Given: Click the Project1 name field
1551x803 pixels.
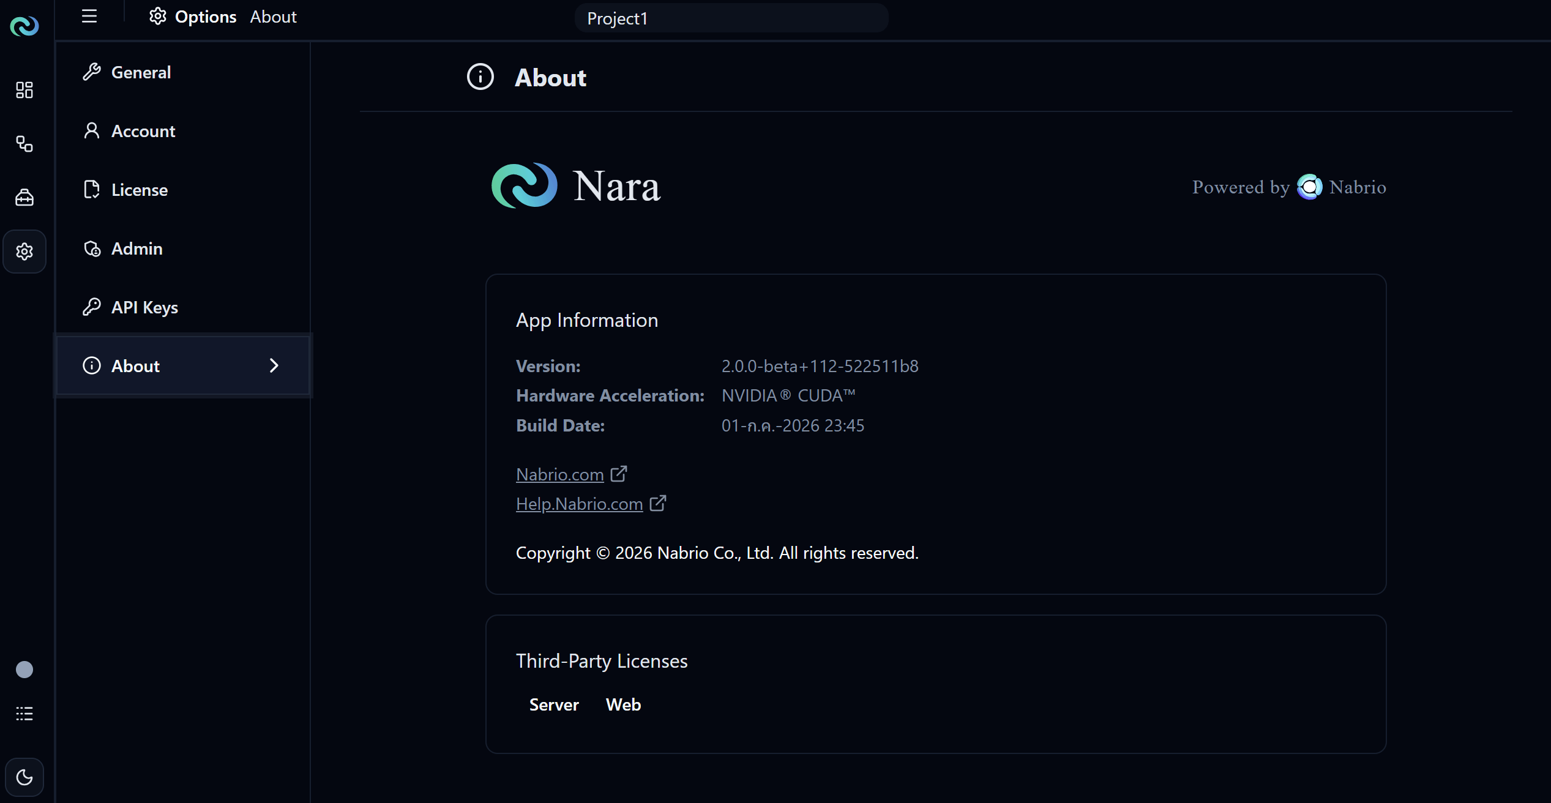Looking at the screenshot, I should pos(731,18).
